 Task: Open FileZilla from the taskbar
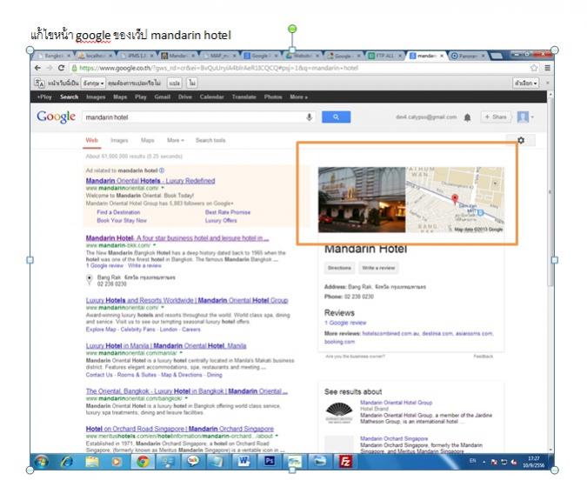[x=345, y=462]
